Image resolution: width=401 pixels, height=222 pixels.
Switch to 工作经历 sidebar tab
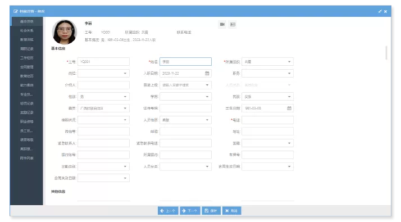27,58
